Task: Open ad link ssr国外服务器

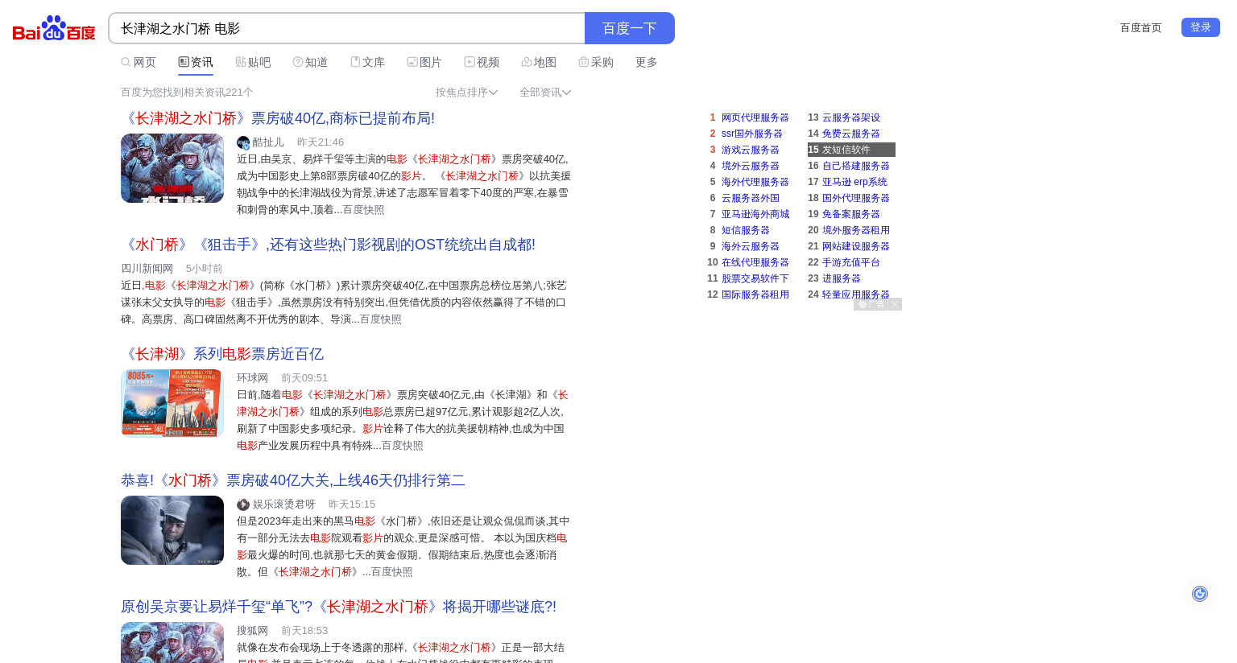Action: (x=752, y=134)
